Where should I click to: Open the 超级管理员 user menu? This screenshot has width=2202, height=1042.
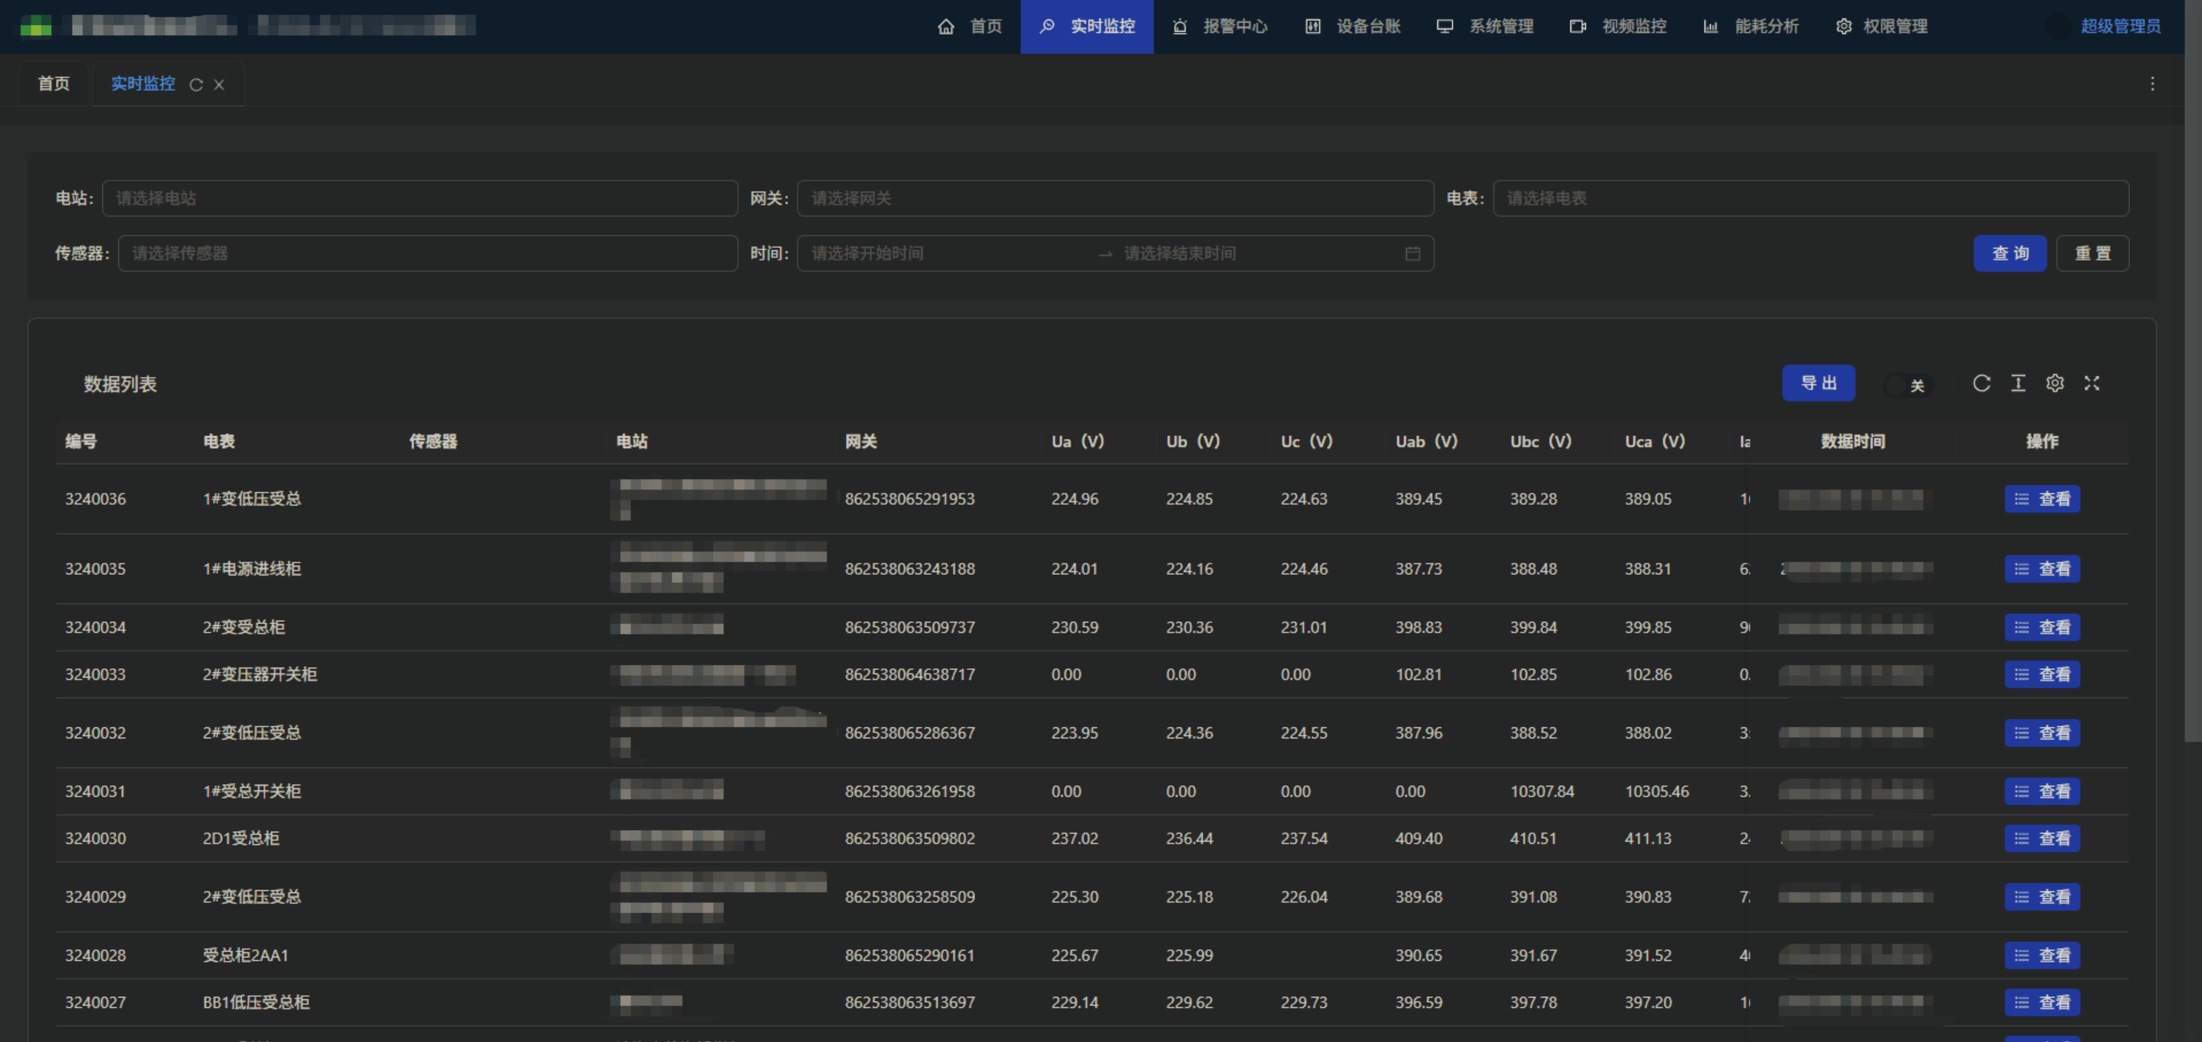click(x=2120, y=26)
